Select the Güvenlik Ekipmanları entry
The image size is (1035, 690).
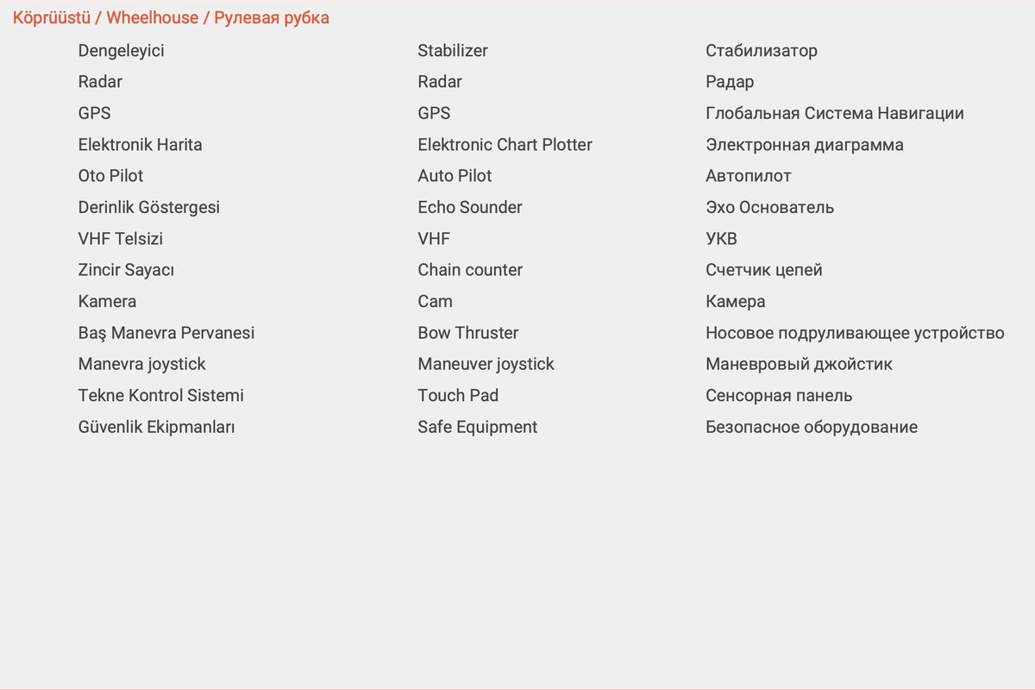click(x=156, y=427)
